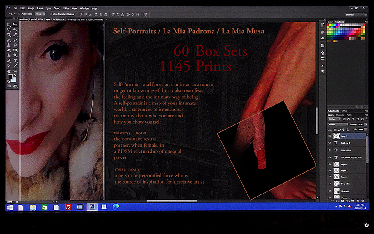Open the layer blend mode dropdown
The width and height of the screenshot is (374, 234).
[336, 124]
